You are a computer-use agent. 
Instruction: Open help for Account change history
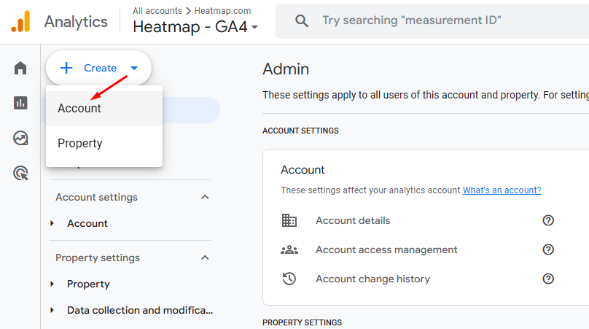[548, 279]
